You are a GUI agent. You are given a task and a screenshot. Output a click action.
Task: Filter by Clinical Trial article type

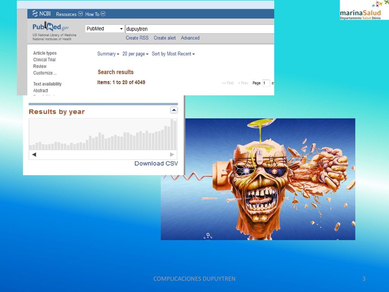[x=44, y=60]
